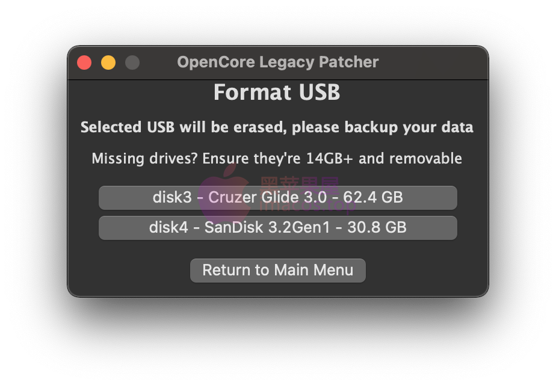
Task: Click the Format USB heading
Action: (277, 92)
